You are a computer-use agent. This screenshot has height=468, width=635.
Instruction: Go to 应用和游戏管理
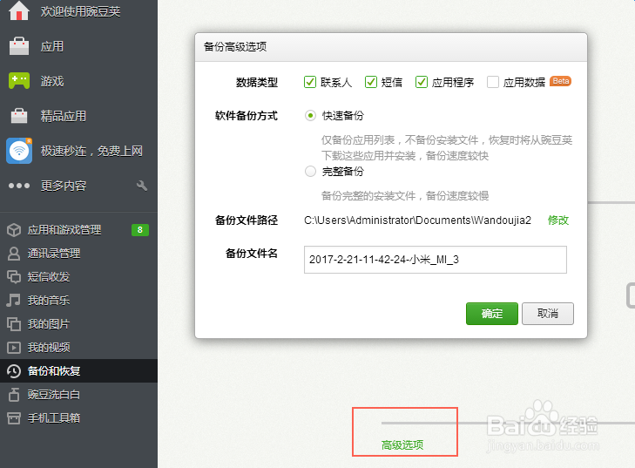point(64,230)
